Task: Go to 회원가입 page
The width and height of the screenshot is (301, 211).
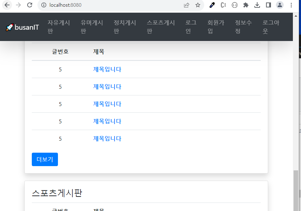Action: (x=216, y=27)
